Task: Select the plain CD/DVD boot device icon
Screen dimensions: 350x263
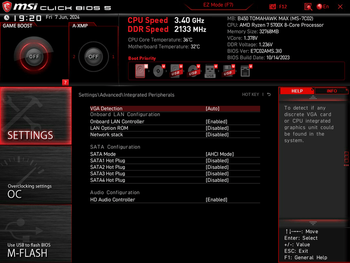Action: [159, 71]
